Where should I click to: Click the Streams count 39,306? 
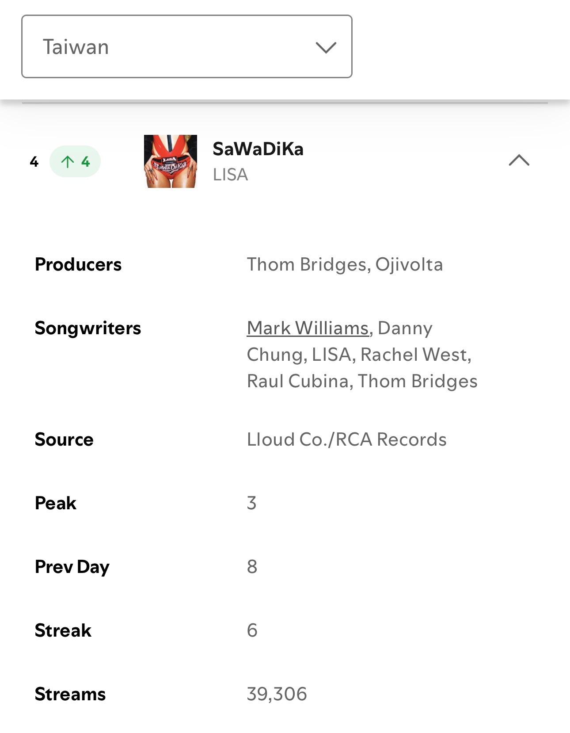click(x=277, y=694)
